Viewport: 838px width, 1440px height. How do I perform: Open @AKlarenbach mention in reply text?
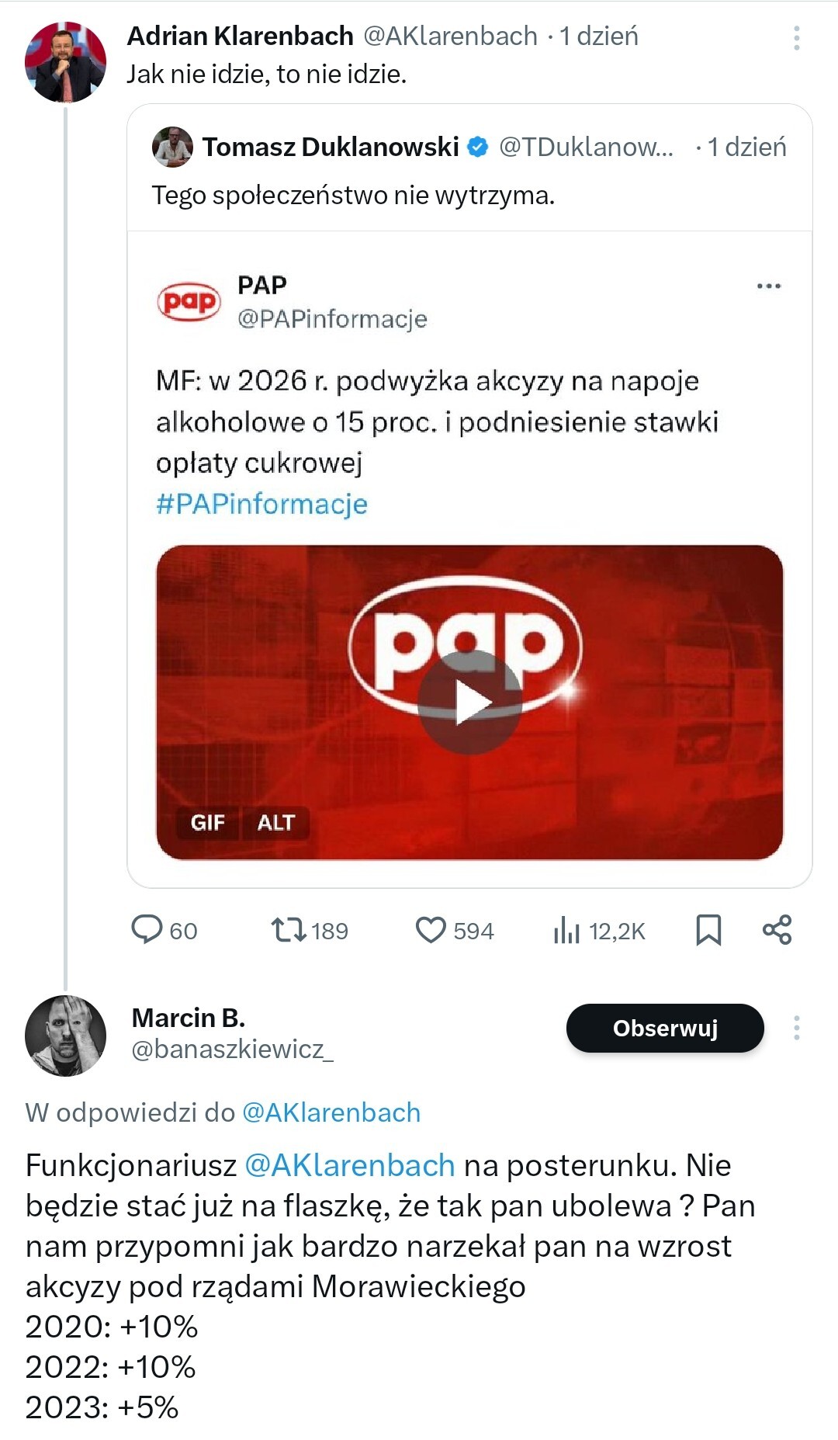coord(349,1165)
